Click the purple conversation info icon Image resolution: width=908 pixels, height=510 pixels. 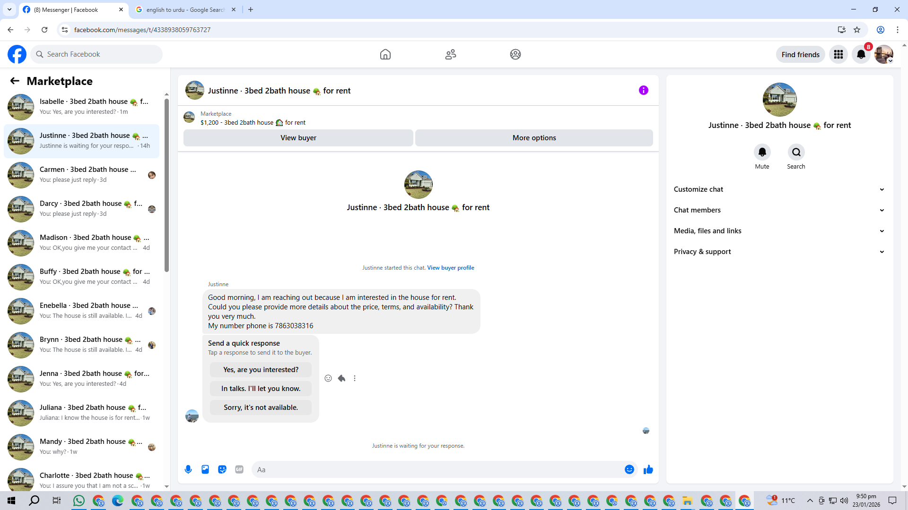[x=643, y=90]
